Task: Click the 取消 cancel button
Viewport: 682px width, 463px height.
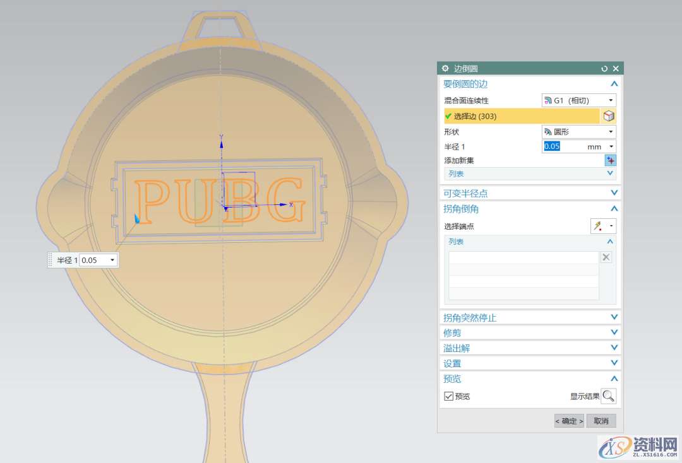Action: click(601, 421)
